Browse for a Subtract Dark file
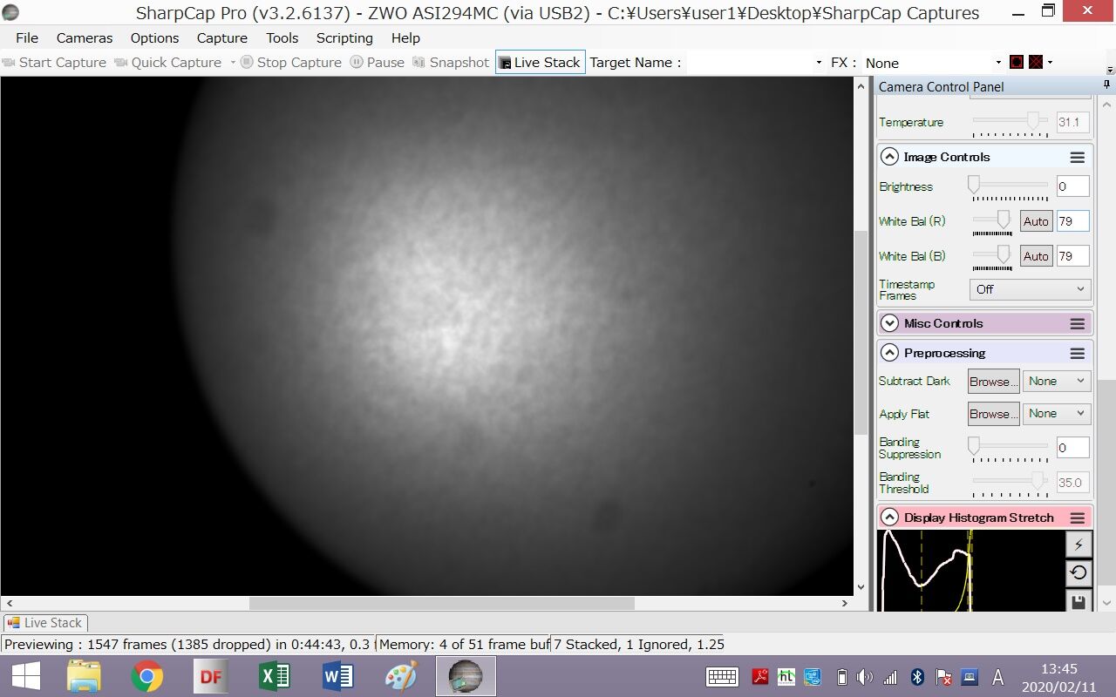The width and height of the screenshot is (1116, 697). pos(994,381)
